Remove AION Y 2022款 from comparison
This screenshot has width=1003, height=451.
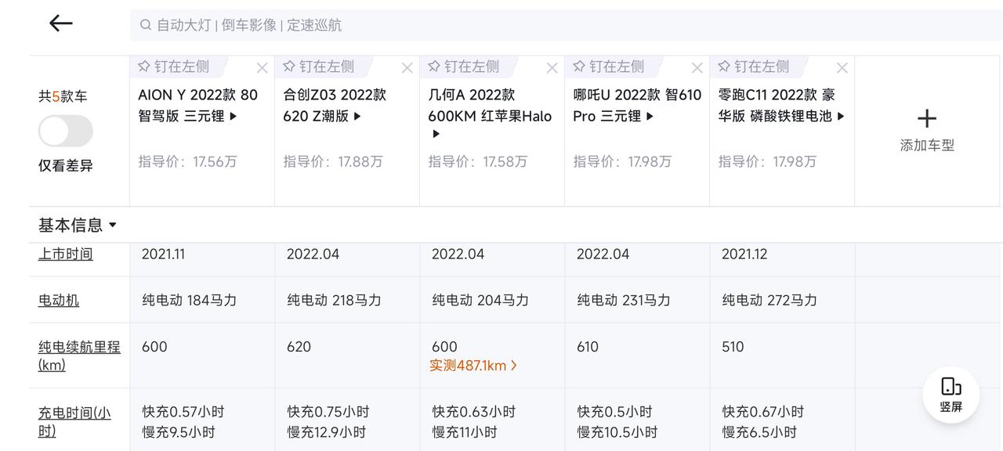[262, 68]
